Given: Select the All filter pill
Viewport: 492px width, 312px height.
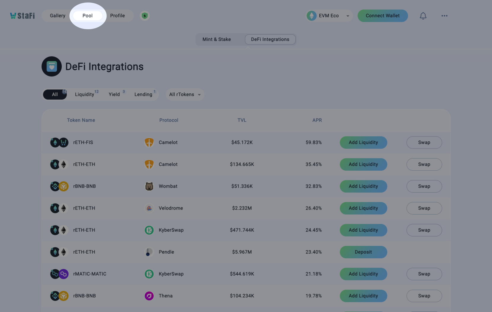Looking at the screenshot, I should [x=55, y=95].
